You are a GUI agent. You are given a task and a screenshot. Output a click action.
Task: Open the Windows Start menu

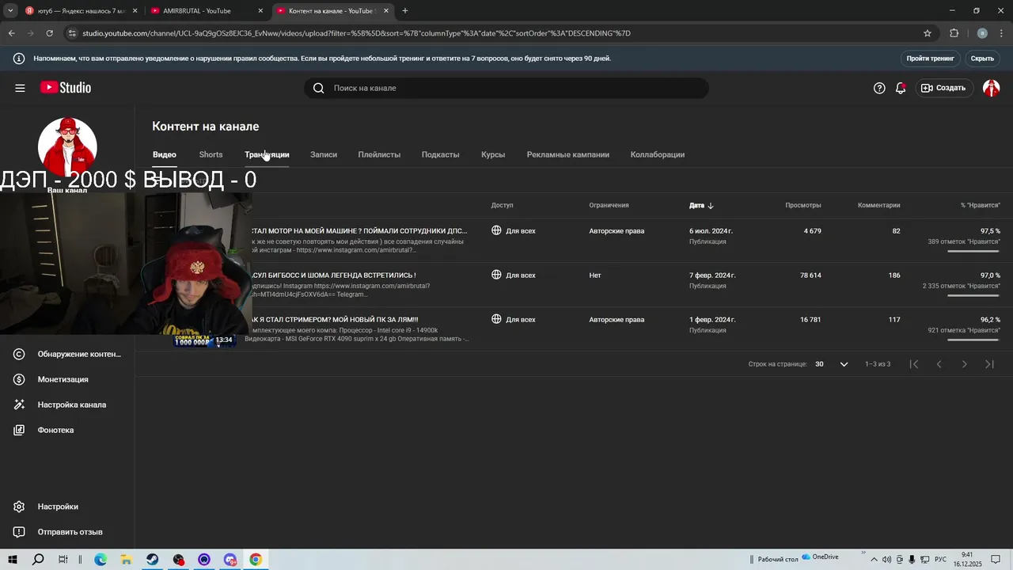coord(13,560)
